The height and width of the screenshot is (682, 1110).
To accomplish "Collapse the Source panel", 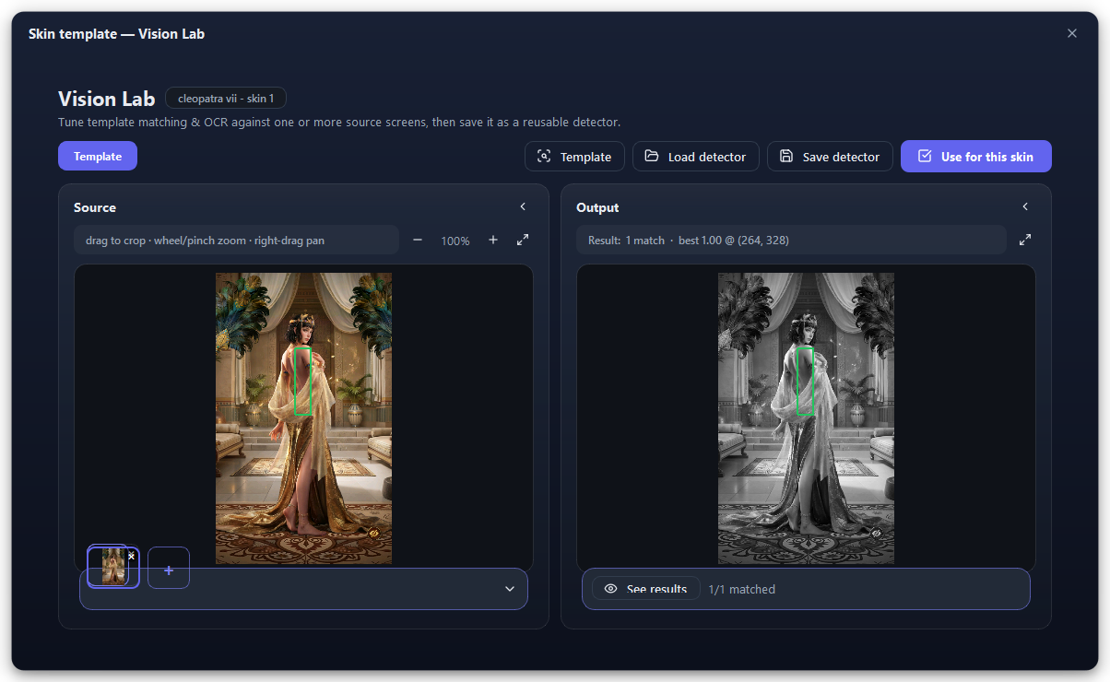I will (x=523, y=207).
